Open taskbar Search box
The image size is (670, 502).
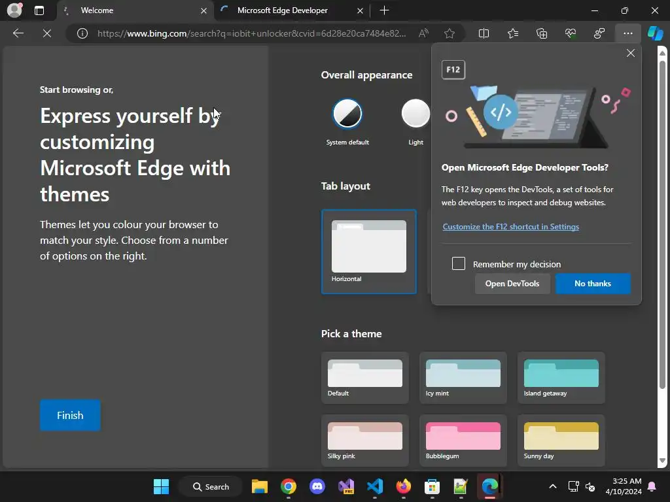click(211, 486)
